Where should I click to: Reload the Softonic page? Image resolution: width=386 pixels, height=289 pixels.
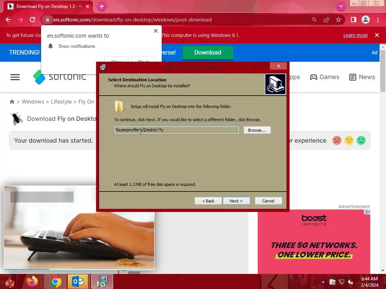click(32, 20)
